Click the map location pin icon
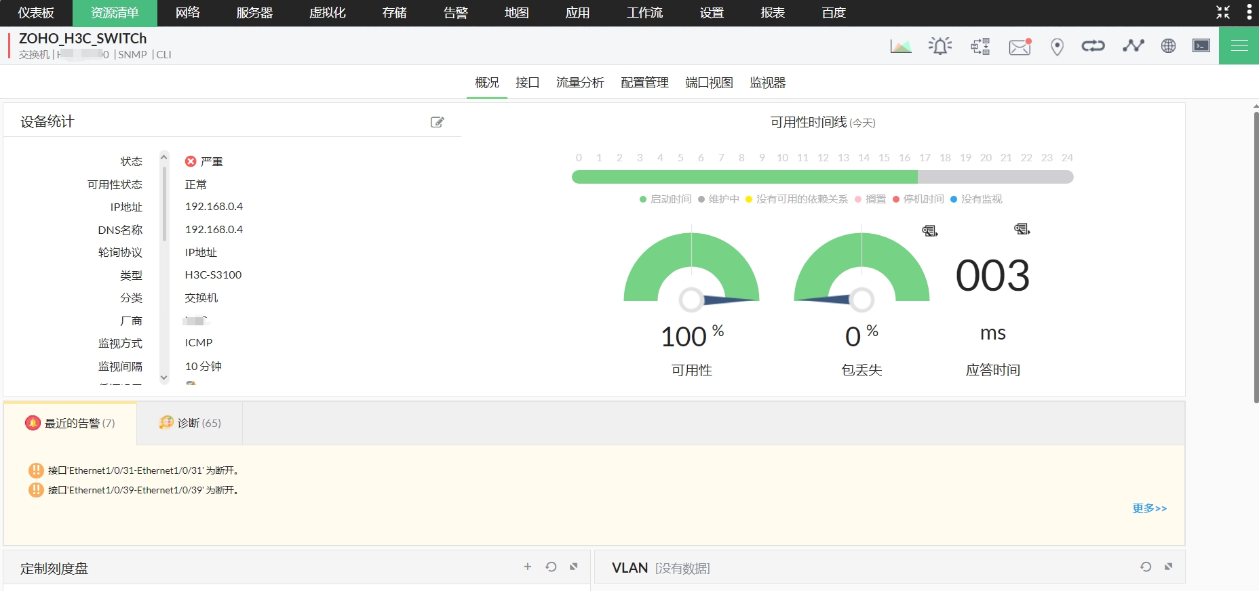The height and width of the screenshot is (591, 1259). click(x=1057, y=47)
